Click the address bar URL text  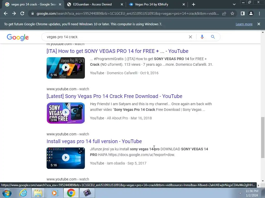[128, 13]
